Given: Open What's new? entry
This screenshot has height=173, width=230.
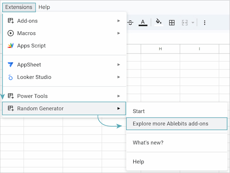Looking at the screenshot, I should pyautogui.click(x=177, y=142).
